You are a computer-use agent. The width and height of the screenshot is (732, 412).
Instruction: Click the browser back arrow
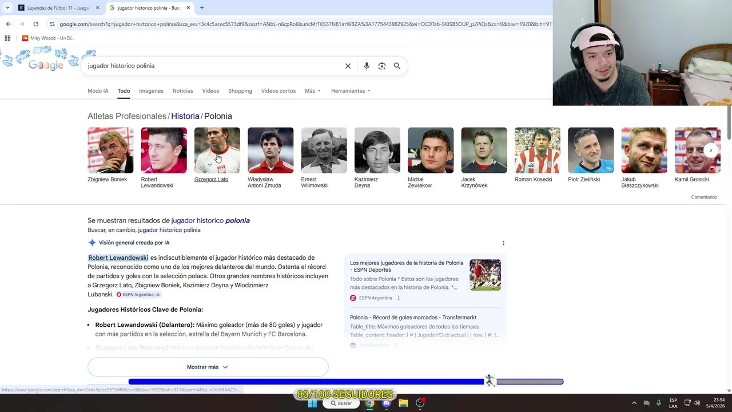click(x=8, y=24)
